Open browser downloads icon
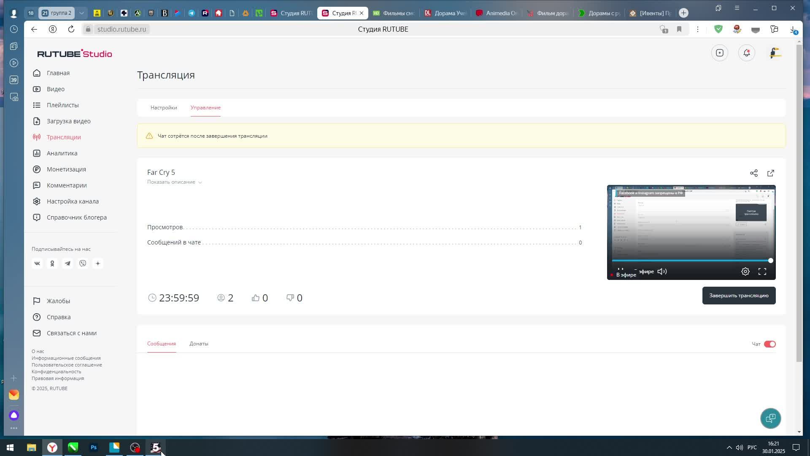The height and width of the screenshot is (456, 810). 793,29
